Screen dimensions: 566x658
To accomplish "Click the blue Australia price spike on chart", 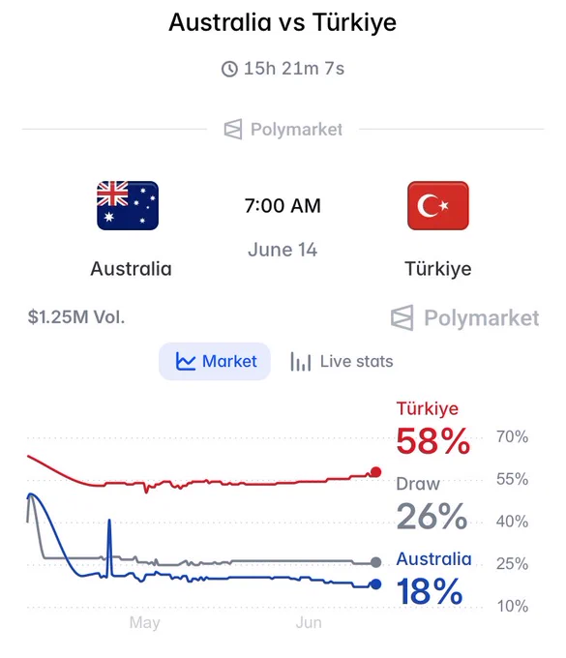I will coord(109,548).
